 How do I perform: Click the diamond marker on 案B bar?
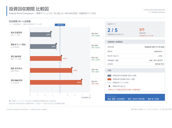pos(56,44)
